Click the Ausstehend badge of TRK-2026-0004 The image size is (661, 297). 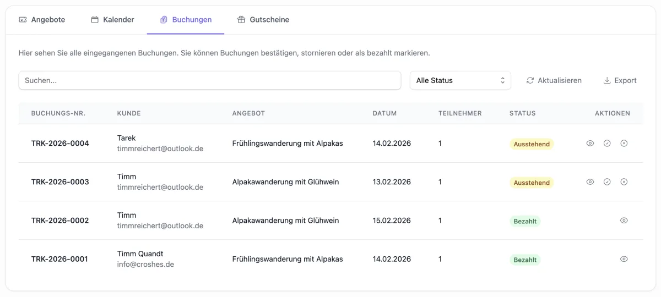pyautogui.click(x=532, y=144)
